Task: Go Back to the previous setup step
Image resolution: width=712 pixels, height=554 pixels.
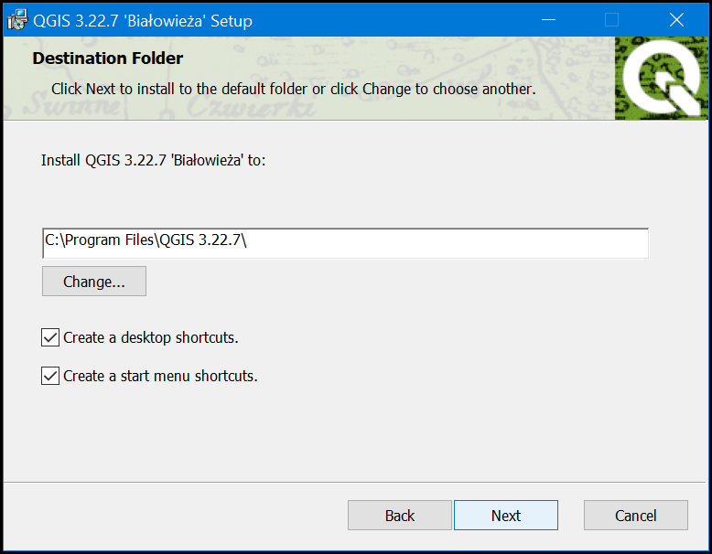Action: [x=400, y=516]
